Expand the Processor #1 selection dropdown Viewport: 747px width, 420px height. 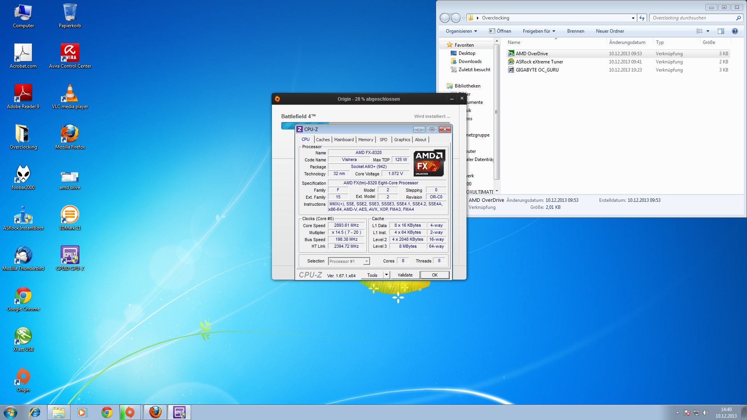click(366, 261)
